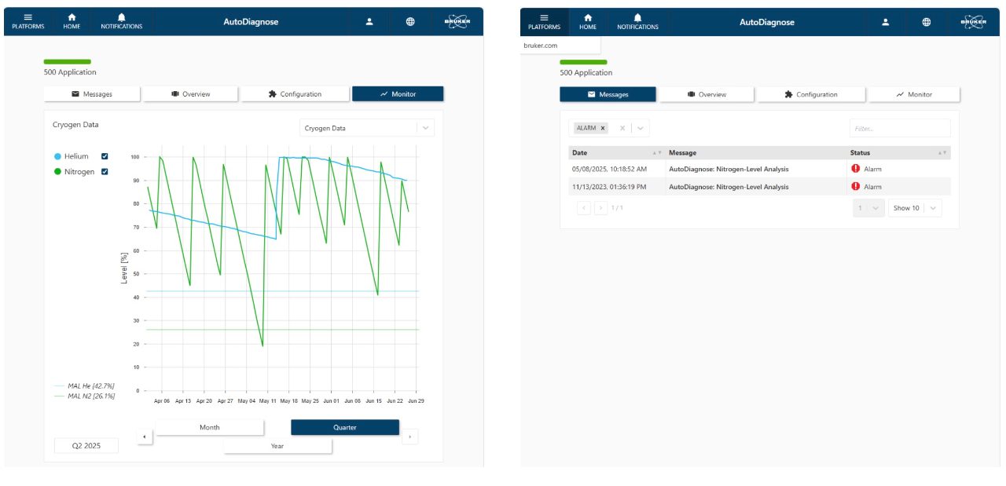Click the red alarm icon on 05/08/2025 message
Image resolution: width=1006 pixels, height=486 pixels.
coord(856,169)
